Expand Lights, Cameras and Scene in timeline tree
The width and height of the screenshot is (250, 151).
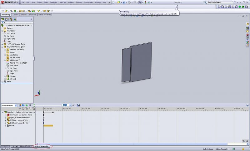[x=6, y=118]
